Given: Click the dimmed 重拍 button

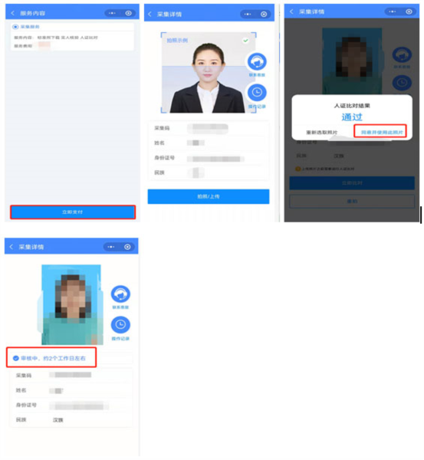Looking at the screenshot, I should tap(352, 201).
